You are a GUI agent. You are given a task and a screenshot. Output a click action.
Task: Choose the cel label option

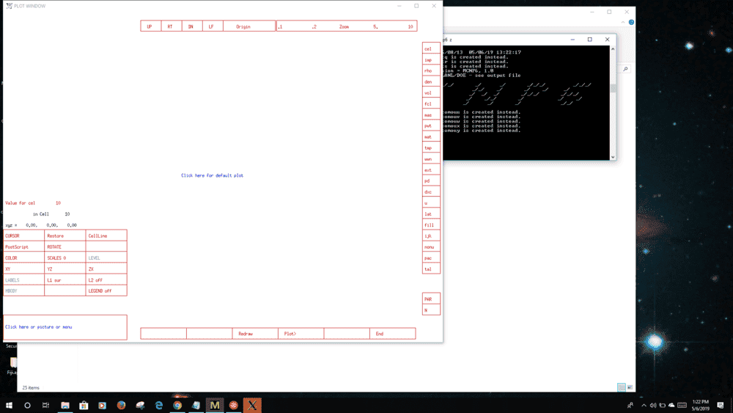click(431, 48)
